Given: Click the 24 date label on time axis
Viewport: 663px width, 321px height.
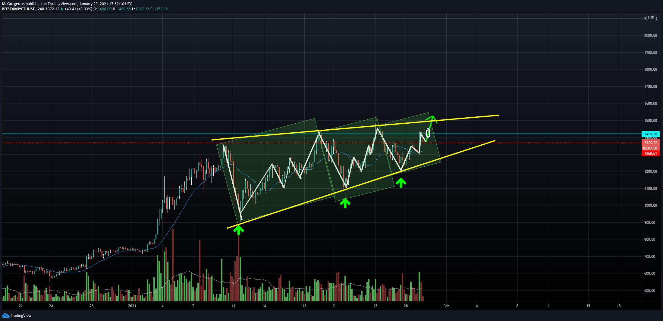Looking at the screenshot, I should [x=51, y=306].
